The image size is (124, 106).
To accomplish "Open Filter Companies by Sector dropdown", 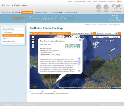I will pyautogui.click(x=82, y=33).
